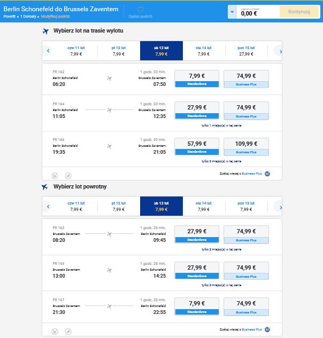Click the arrivals circle icon under outbound flights
323x338 pixels.
(x=55, y=176)
